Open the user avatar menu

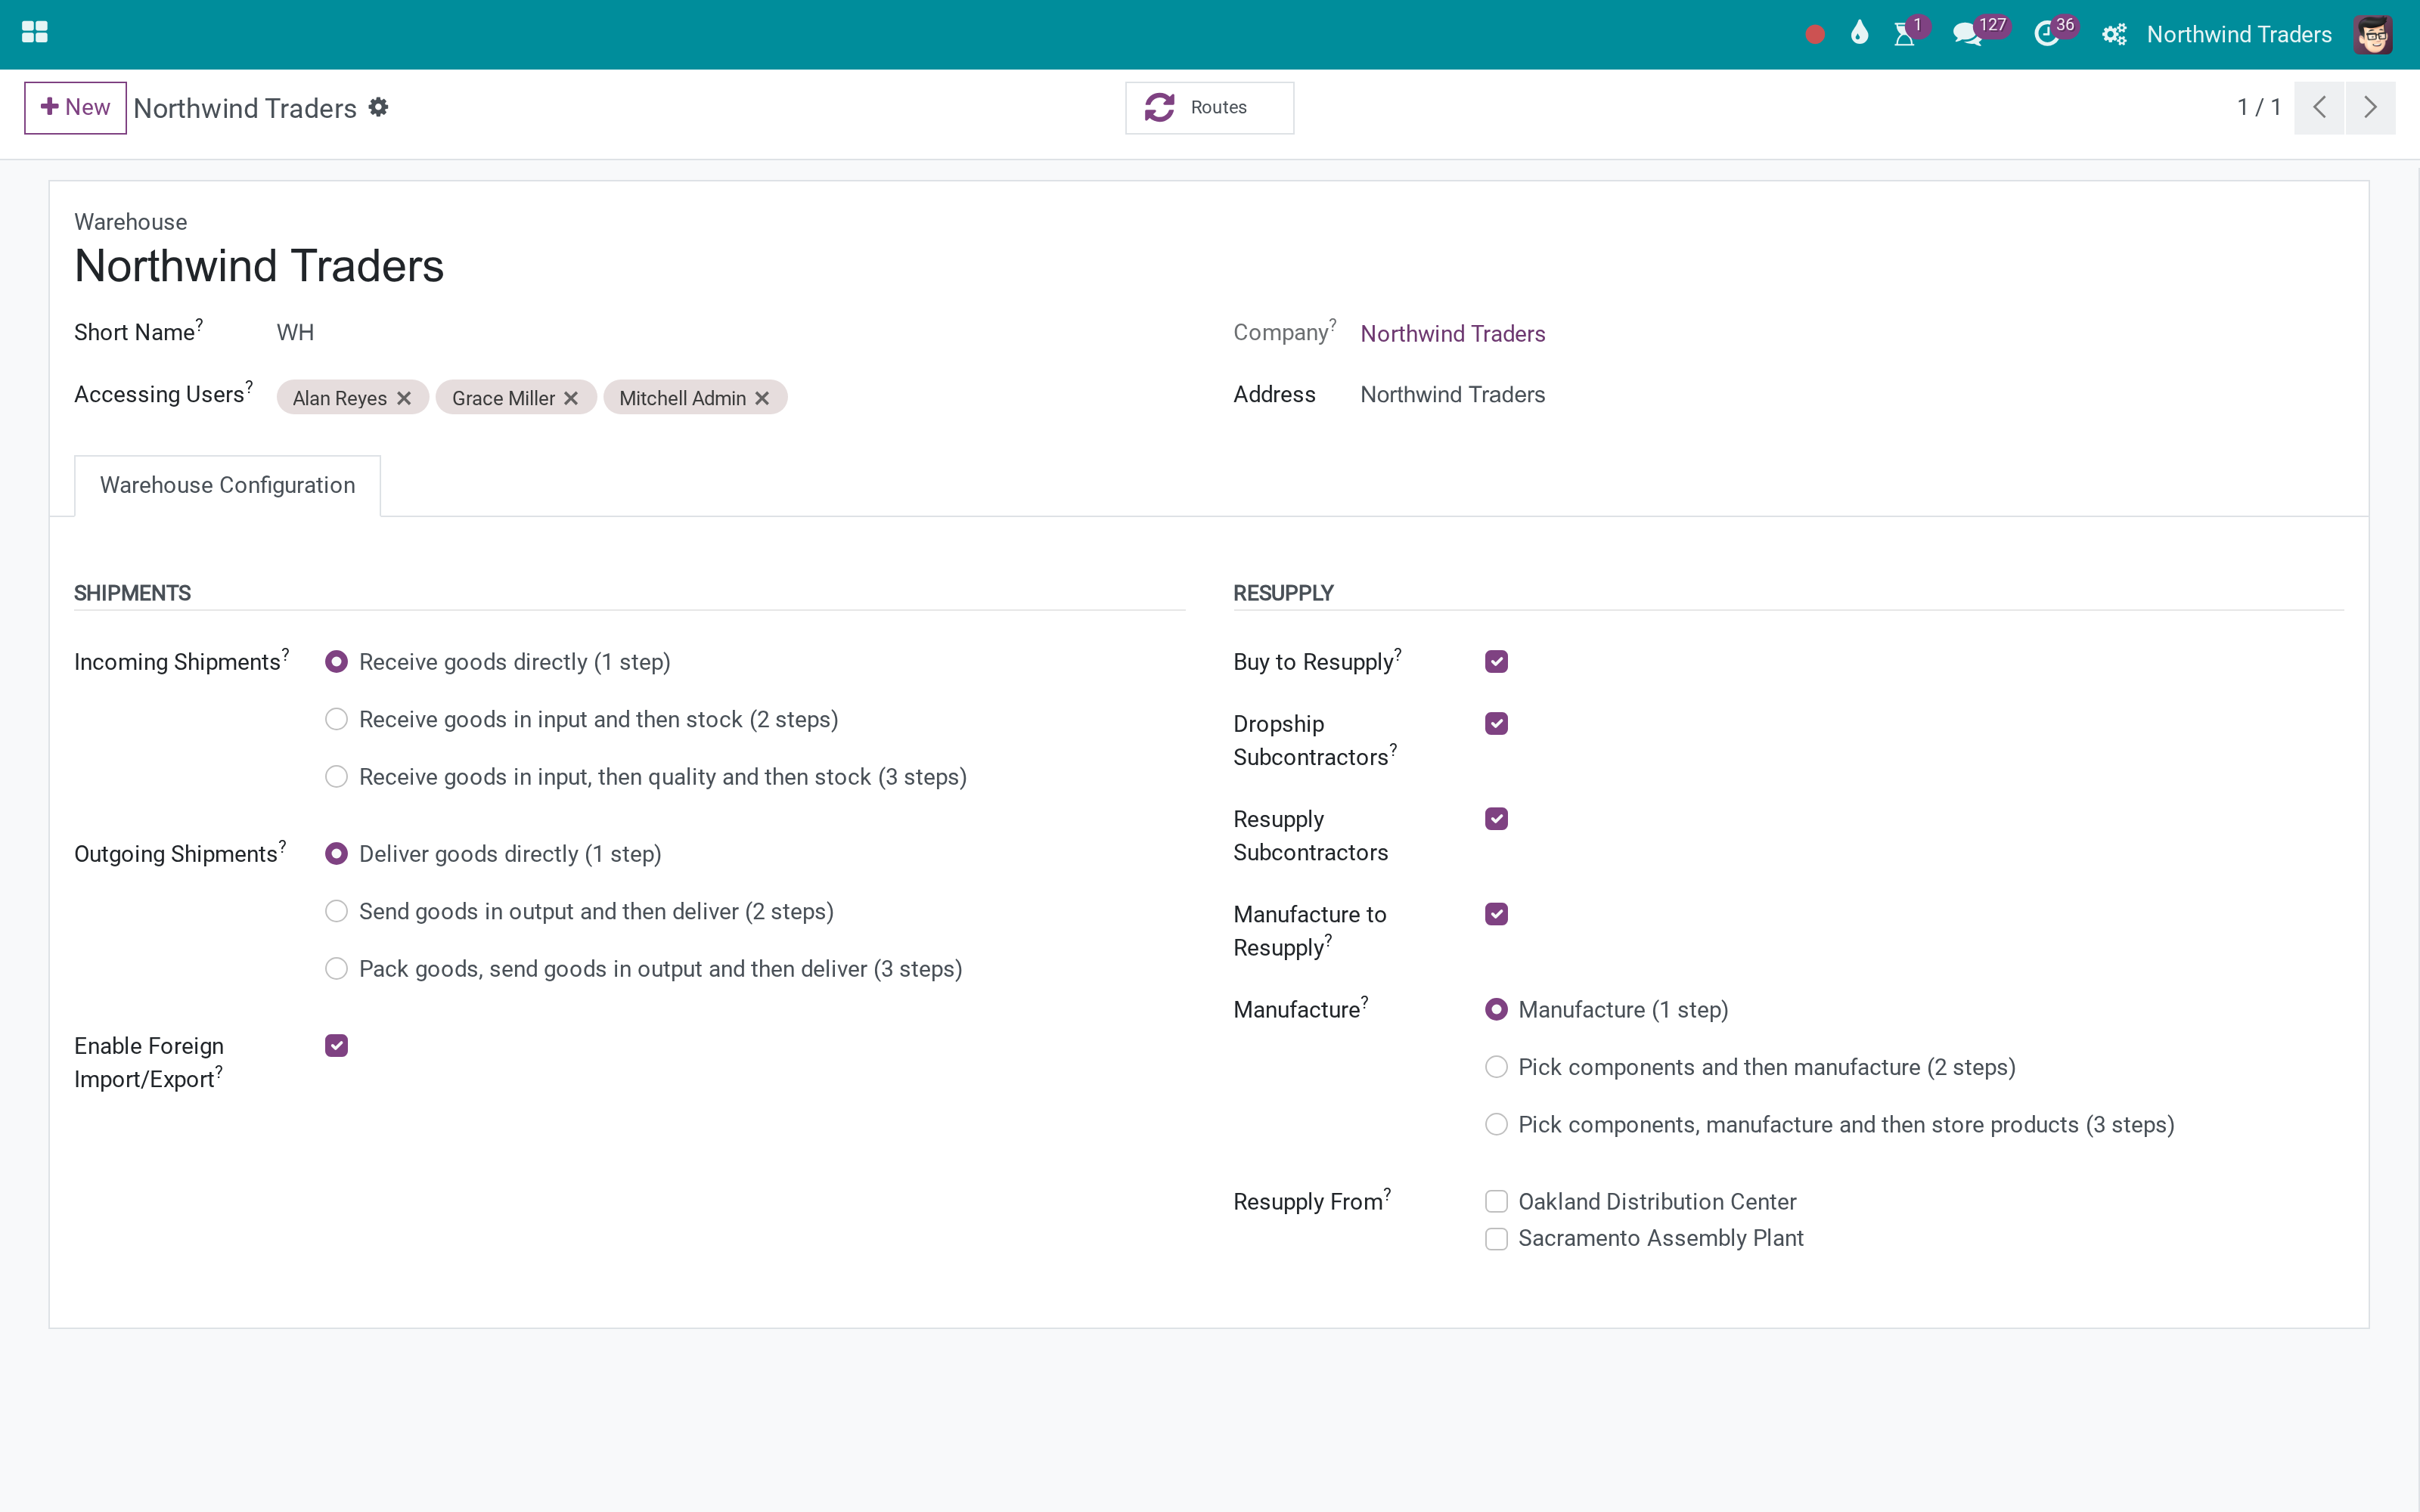[x=2373, y=34]
